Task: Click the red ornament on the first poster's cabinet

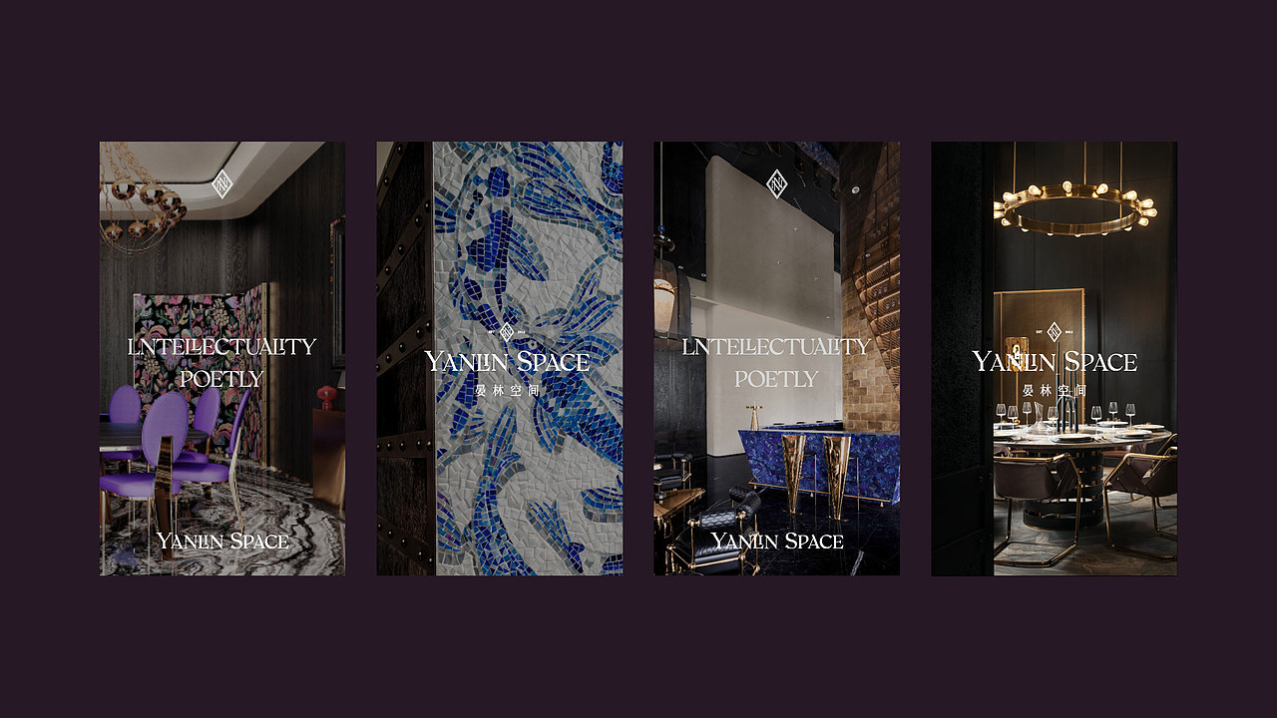Action: (326, 399)
